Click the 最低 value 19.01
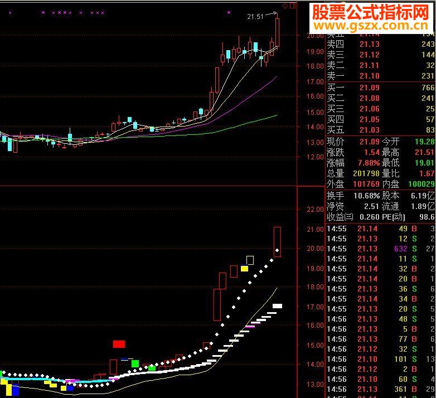436x398 pixels. point(425,163)
